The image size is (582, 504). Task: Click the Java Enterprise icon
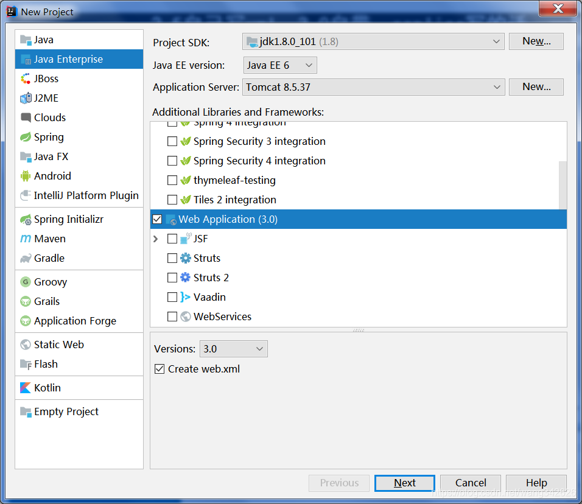click(26, 60)
